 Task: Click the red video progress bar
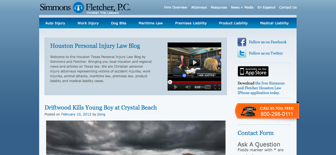click(194, 82)
